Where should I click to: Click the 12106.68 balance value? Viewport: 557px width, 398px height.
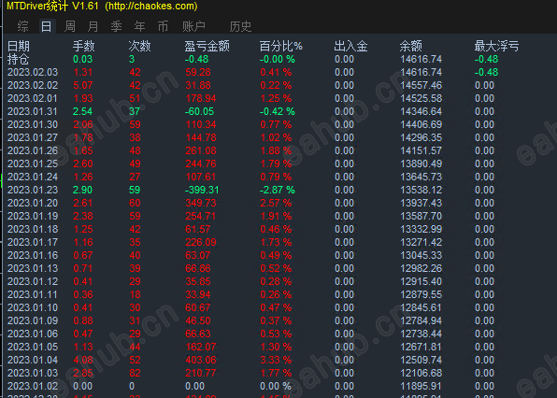(x=421, y=373)
